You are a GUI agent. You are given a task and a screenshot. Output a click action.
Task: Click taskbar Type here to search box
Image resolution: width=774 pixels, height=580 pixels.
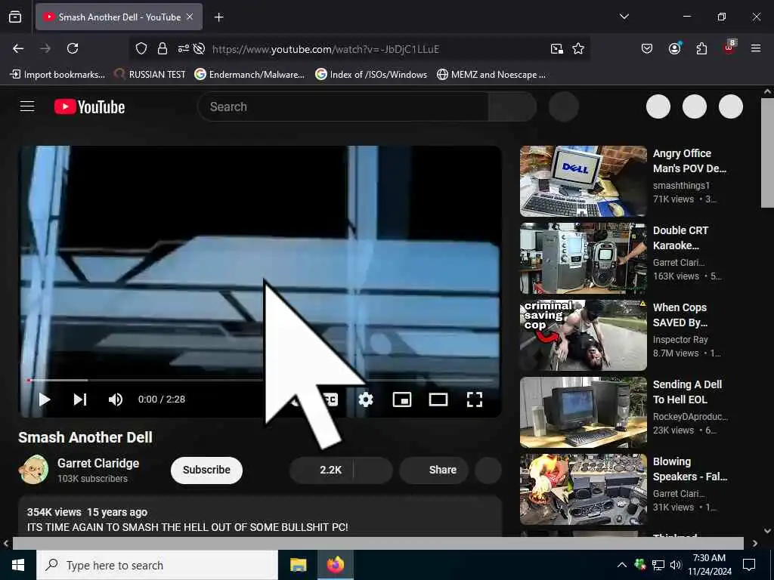(x=157, y=565)
